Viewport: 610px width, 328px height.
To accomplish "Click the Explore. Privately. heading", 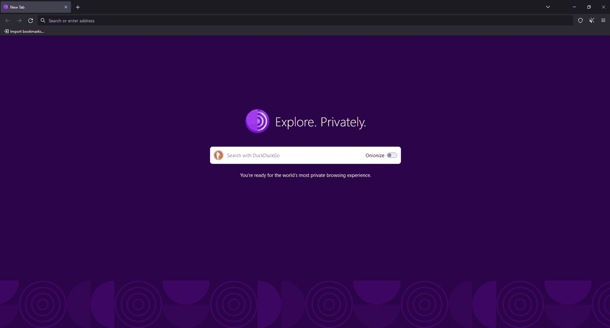I will [320, 122].
